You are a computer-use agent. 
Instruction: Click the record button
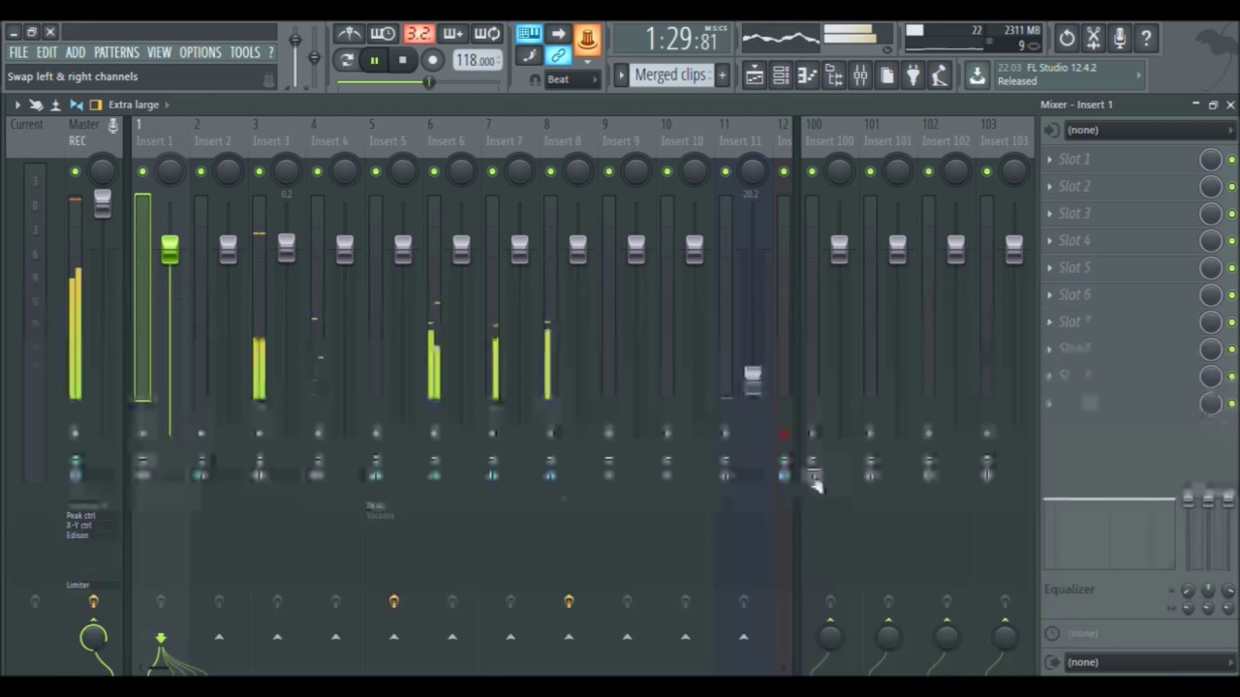(433, 60)
